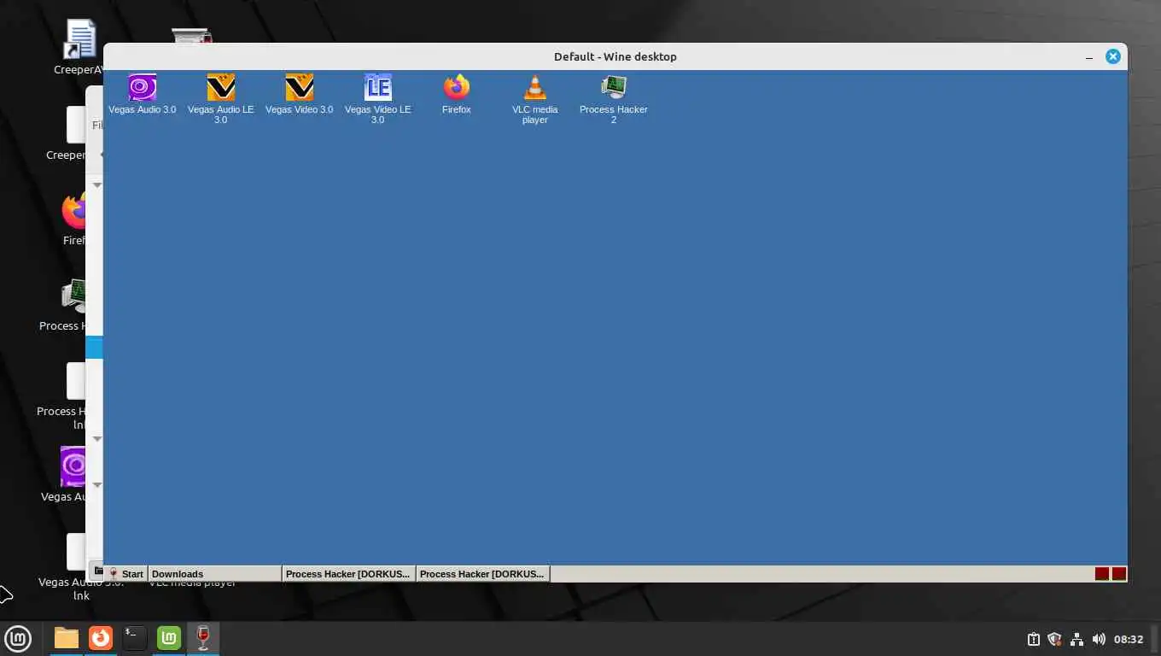Click the Wine glass panel entry

(203, 638)
